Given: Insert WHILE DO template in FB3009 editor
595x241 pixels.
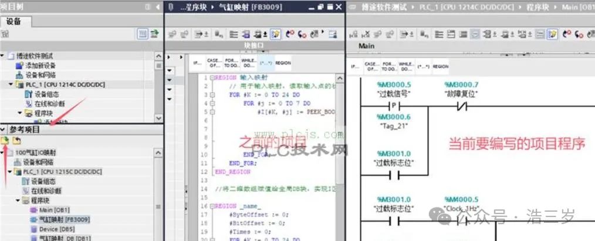Looking at the screenshot, I should (x=249, y=63).
